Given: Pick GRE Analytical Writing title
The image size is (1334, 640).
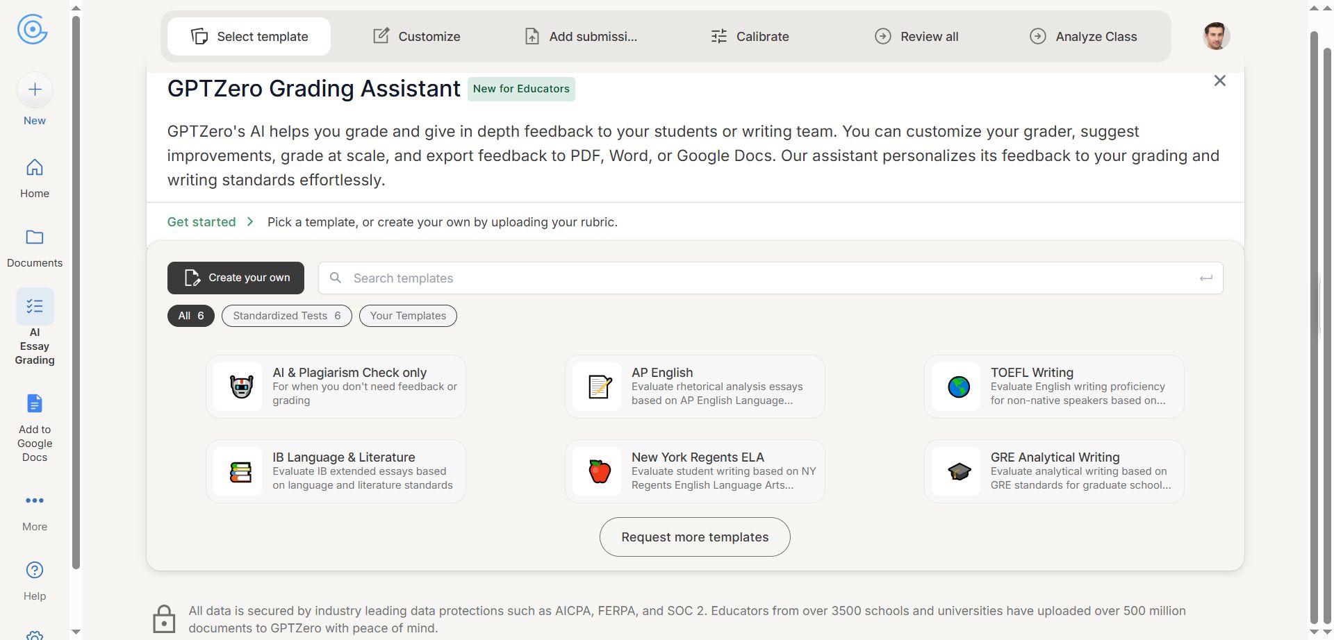Looking at the screenshot, I should coord(1055,457).
